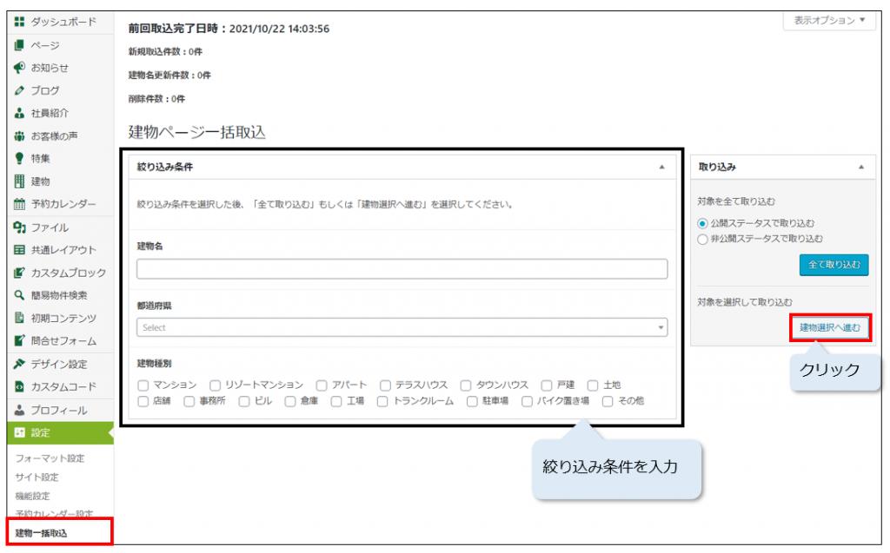Select 非公開ステータスで取り込む radio button

point(703,238)
